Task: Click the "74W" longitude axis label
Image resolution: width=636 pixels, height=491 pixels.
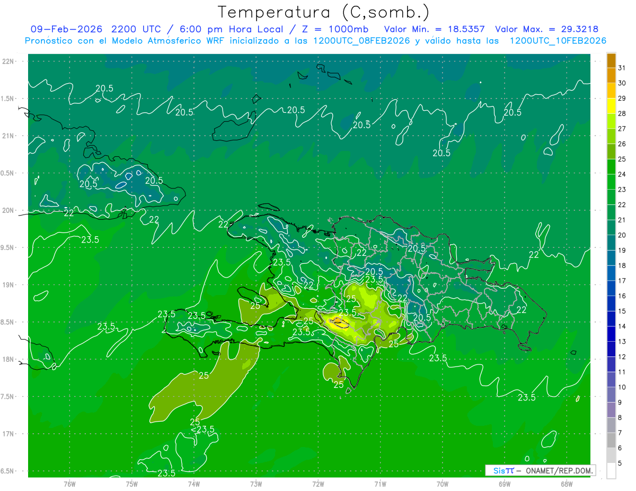Action: (x=194, y=484)
